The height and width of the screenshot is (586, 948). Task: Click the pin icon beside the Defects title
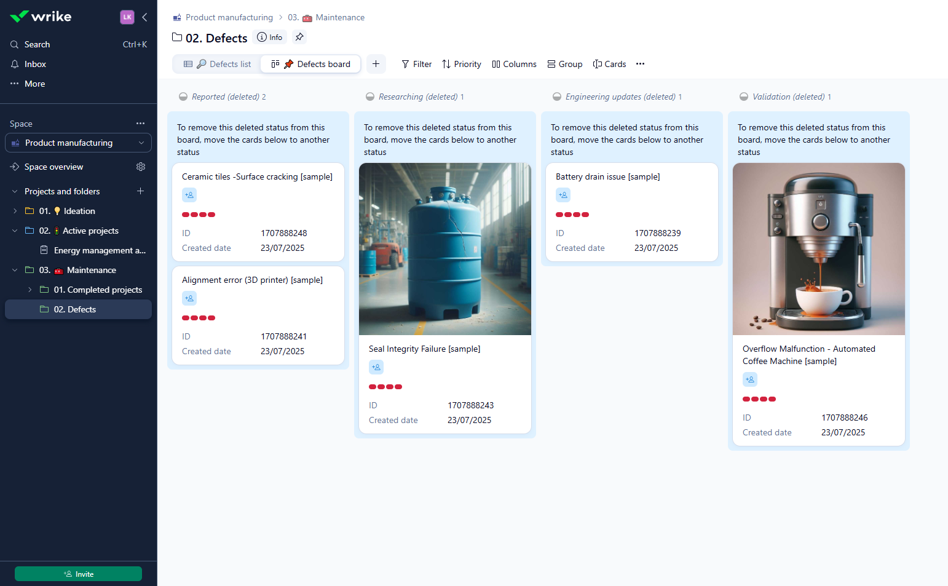pos(299,37)
